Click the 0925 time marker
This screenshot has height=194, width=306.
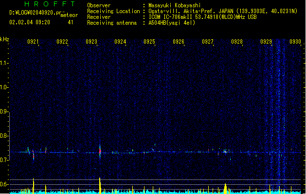(149, 42)
